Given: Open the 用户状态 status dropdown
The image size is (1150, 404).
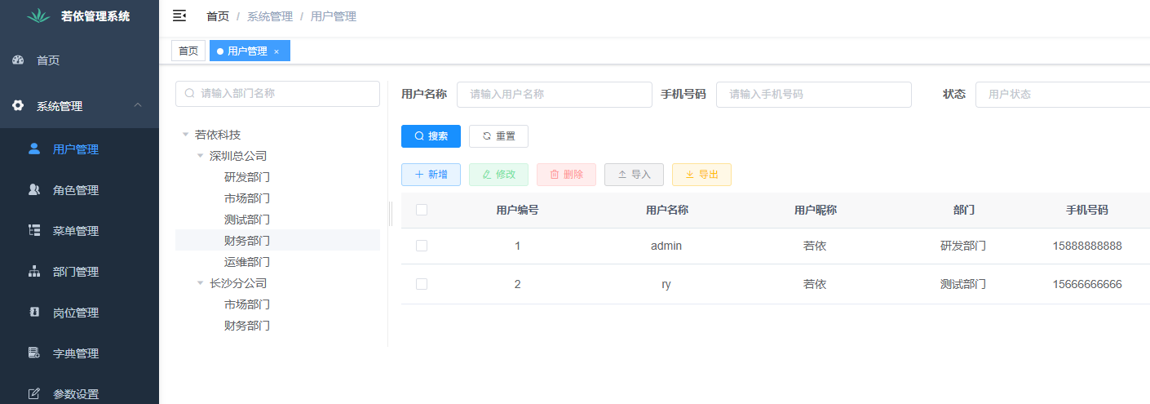Looking at the screenshot, I should (x=1060, y=95).
